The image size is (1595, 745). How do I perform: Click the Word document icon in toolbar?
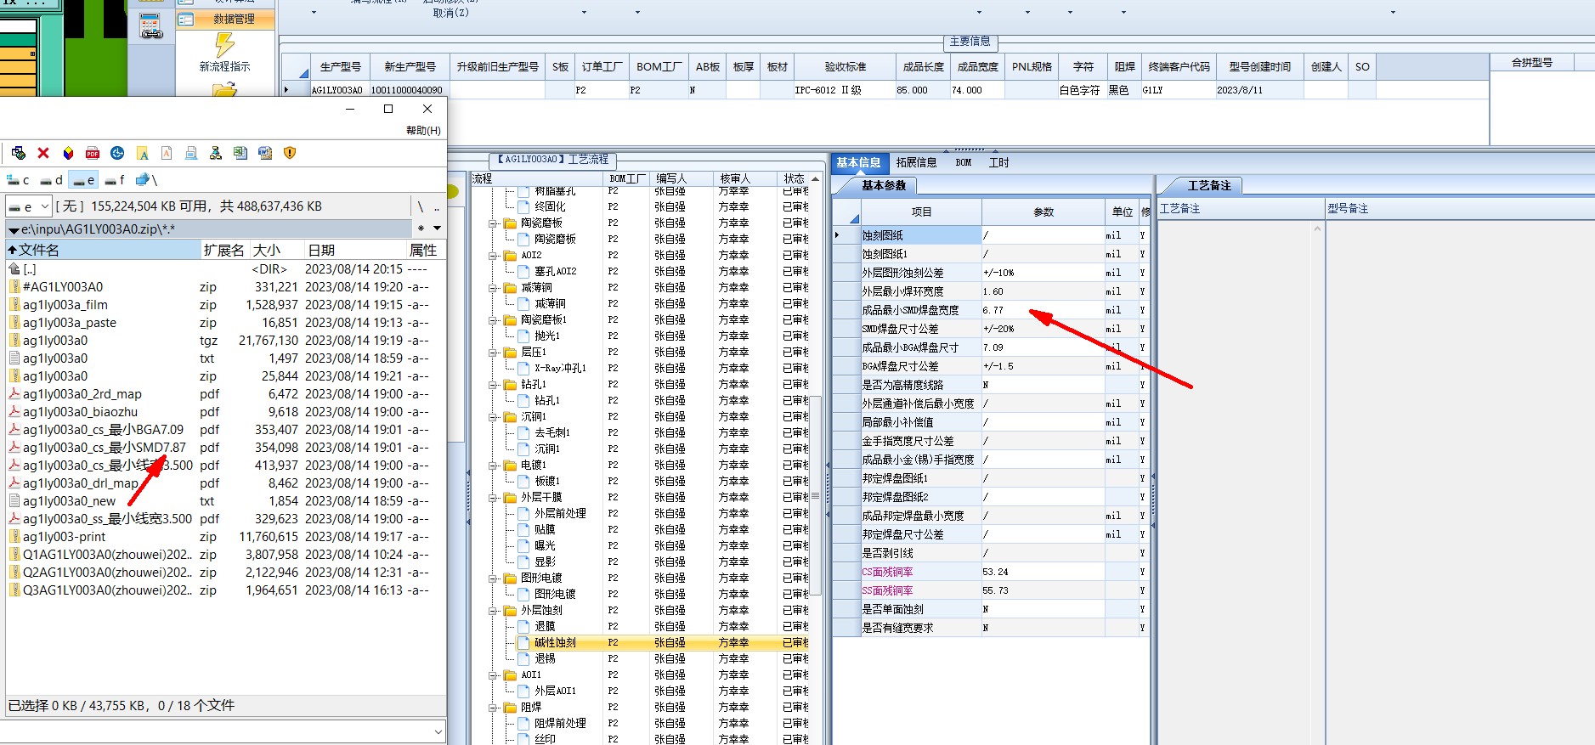pyautogui.click(x=265, y=153)
